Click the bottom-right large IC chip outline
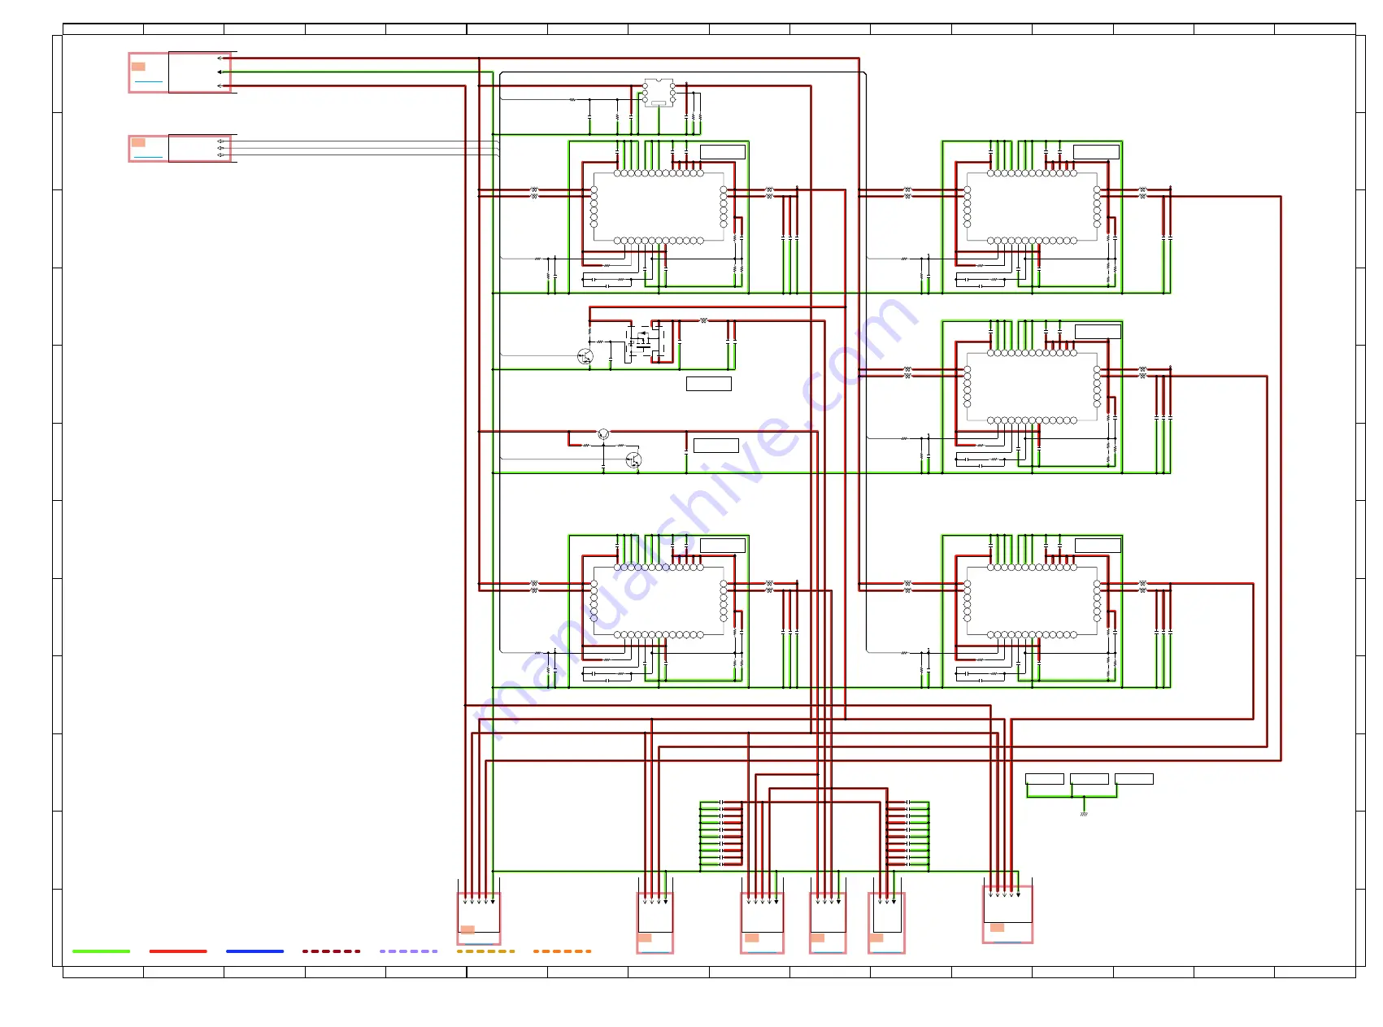Viewport: 1383px width, 1027px height. tap(1032, 601)
